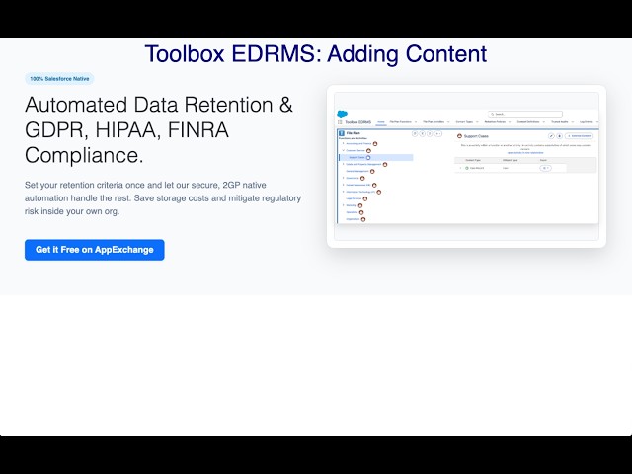Click the Salesforce cloud logo in the product screenshot
The height and width of the screenshot is (474, 632).
(343, 115)
